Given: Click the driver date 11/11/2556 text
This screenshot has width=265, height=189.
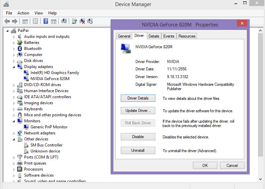Looking at the screenshot, I should point(176,69).
